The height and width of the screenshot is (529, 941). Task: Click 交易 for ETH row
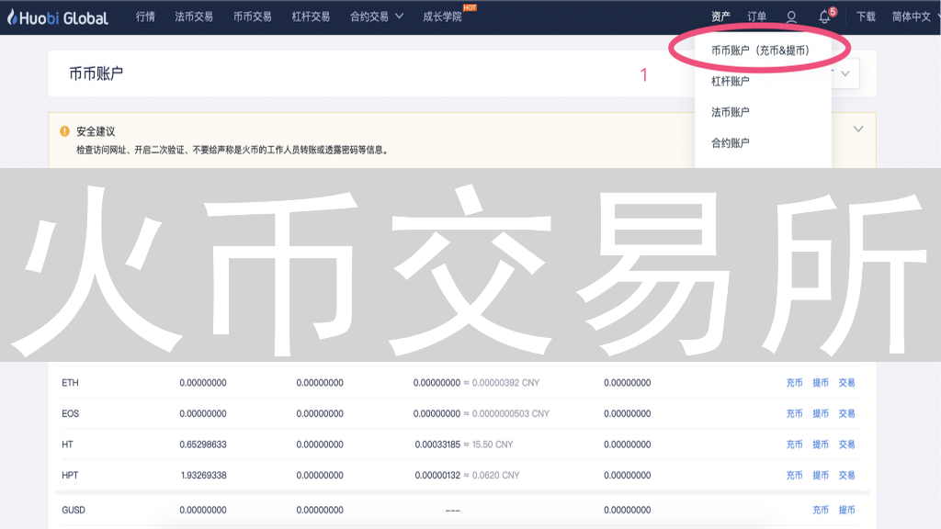pyautogui.click(x=846, y=383)
